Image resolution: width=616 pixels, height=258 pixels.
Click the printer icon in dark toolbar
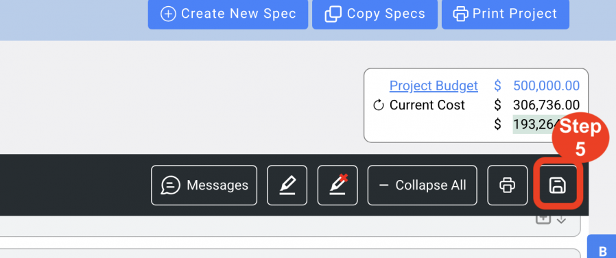pos(507,185)
